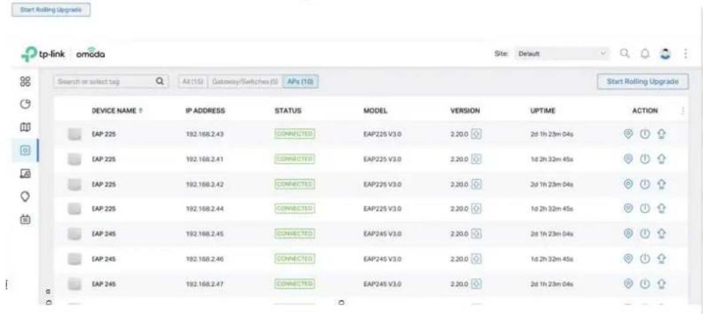Reboot the device at 192.168.2.41
Viewport: 703px width, 314px height.
(645, 158)
